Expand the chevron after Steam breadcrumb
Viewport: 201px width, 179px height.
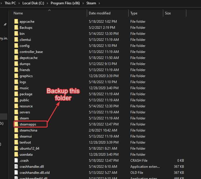[99, 3]
